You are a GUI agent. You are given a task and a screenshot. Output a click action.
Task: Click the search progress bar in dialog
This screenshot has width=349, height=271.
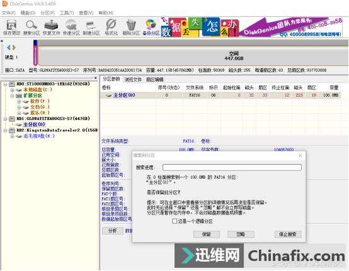232,167
